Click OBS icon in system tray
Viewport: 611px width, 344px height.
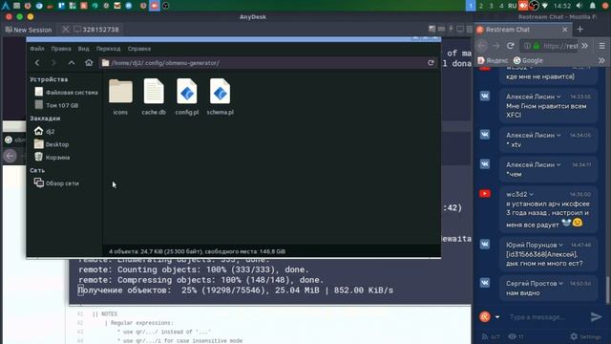coord(534,6)
